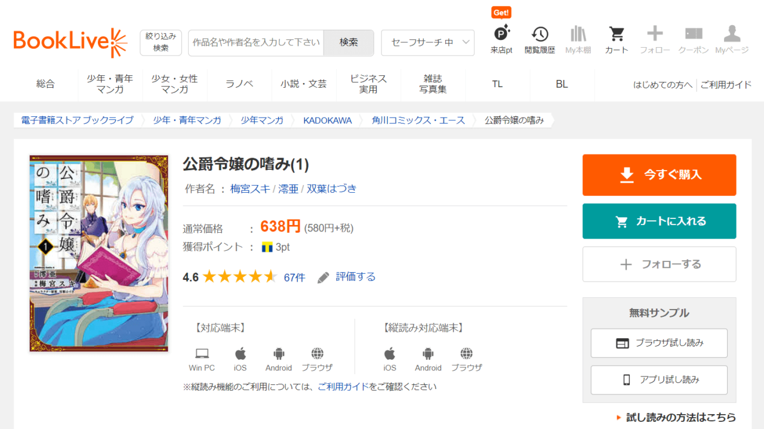
Task: Open the カート shopping cart icon
Action: point(616,35)
